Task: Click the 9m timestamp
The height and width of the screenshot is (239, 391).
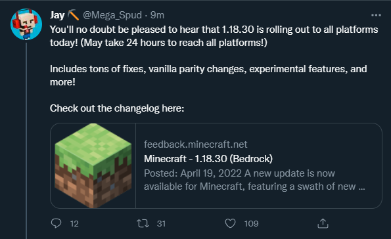Action: point(157,15)
